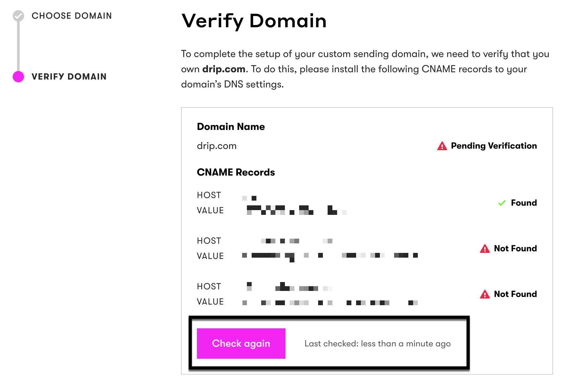Click the red alert icon next to Pending Verification label
This screenshot has width=578, height=386.
click(x=442, y=146)
